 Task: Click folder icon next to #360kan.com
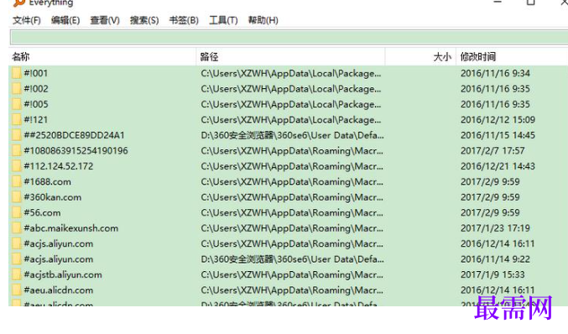click(x=16, y=197)
